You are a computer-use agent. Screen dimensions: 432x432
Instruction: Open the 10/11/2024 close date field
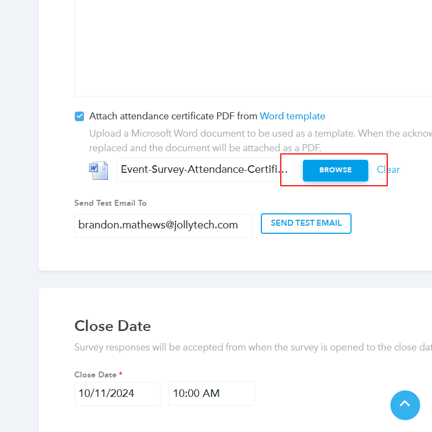pyautogui.click(x=117, y=394)
